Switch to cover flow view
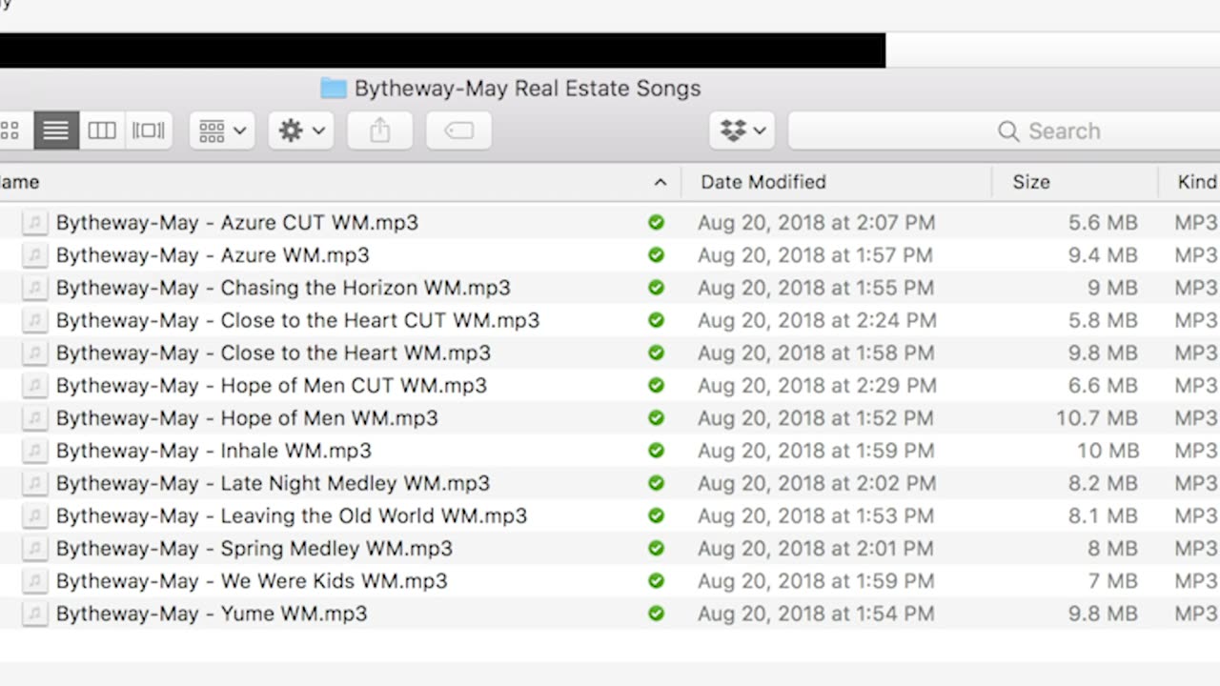Screen dimensions: 1220x686 point(149,131)
